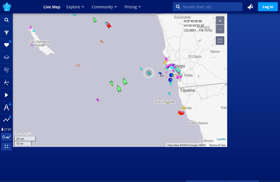Open the map layers panel
The height and width of the screenshot is (182, 280).
click(x=6, y=57)
